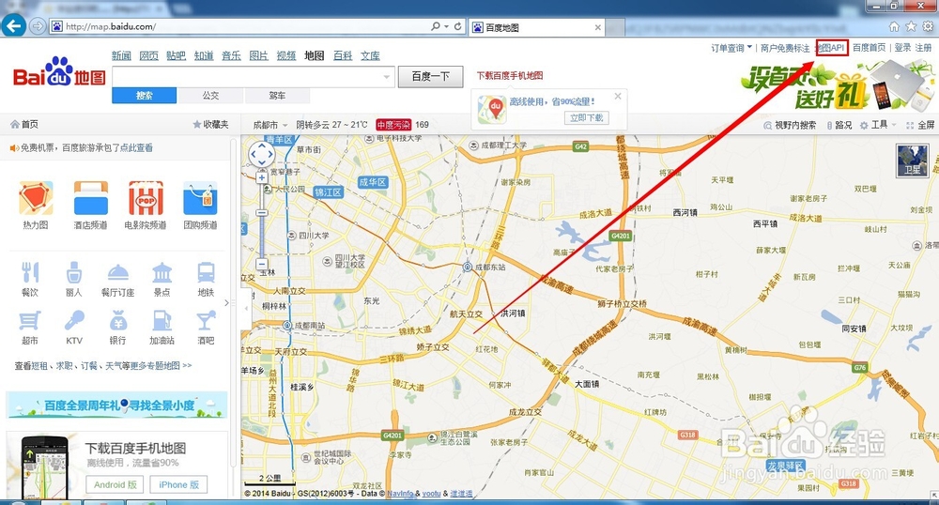Click the map pan compass control
Image resolution: width=939 pixels, height=505 pixels.
click(x=262, y=155)
